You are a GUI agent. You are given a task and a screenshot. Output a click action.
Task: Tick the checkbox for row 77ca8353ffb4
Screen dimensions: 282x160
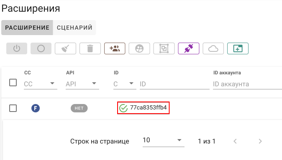13,108
